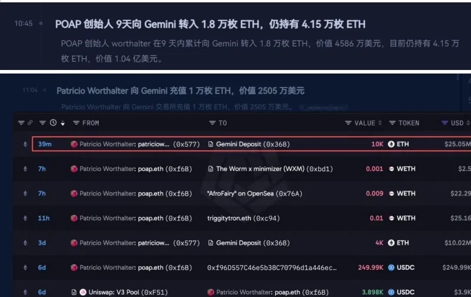Screen dimensions: 471x297
Task: Click WETH token icon on the 0.001 row
Action: pos(392,169)
